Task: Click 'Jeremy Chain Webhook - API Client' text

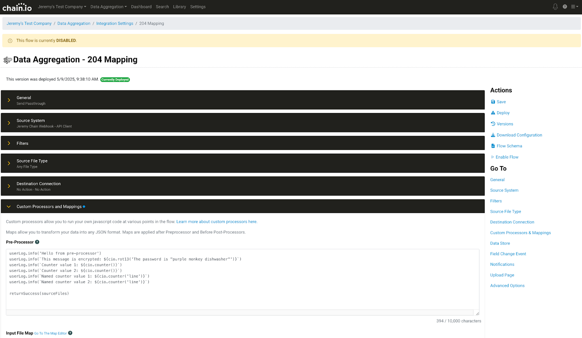Action: [x=44, y=126]
